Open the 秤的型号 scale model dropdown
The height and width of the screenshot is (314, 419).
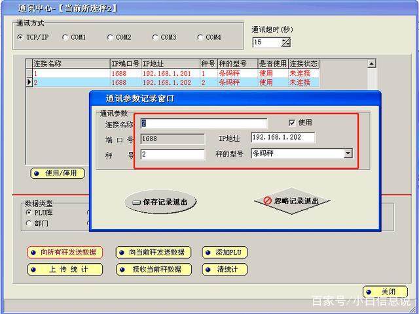(348, 154)
